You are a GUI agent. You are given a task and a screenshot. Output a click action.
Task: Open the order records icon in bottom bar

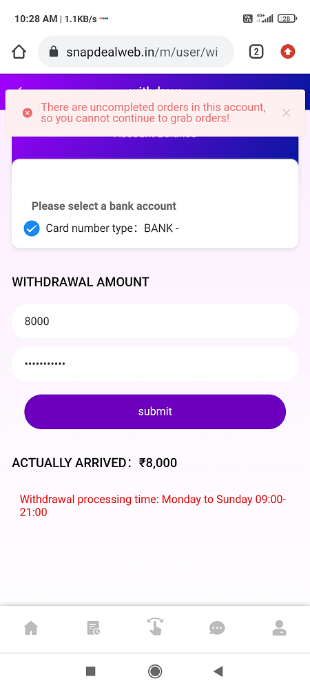coord(93,628)
